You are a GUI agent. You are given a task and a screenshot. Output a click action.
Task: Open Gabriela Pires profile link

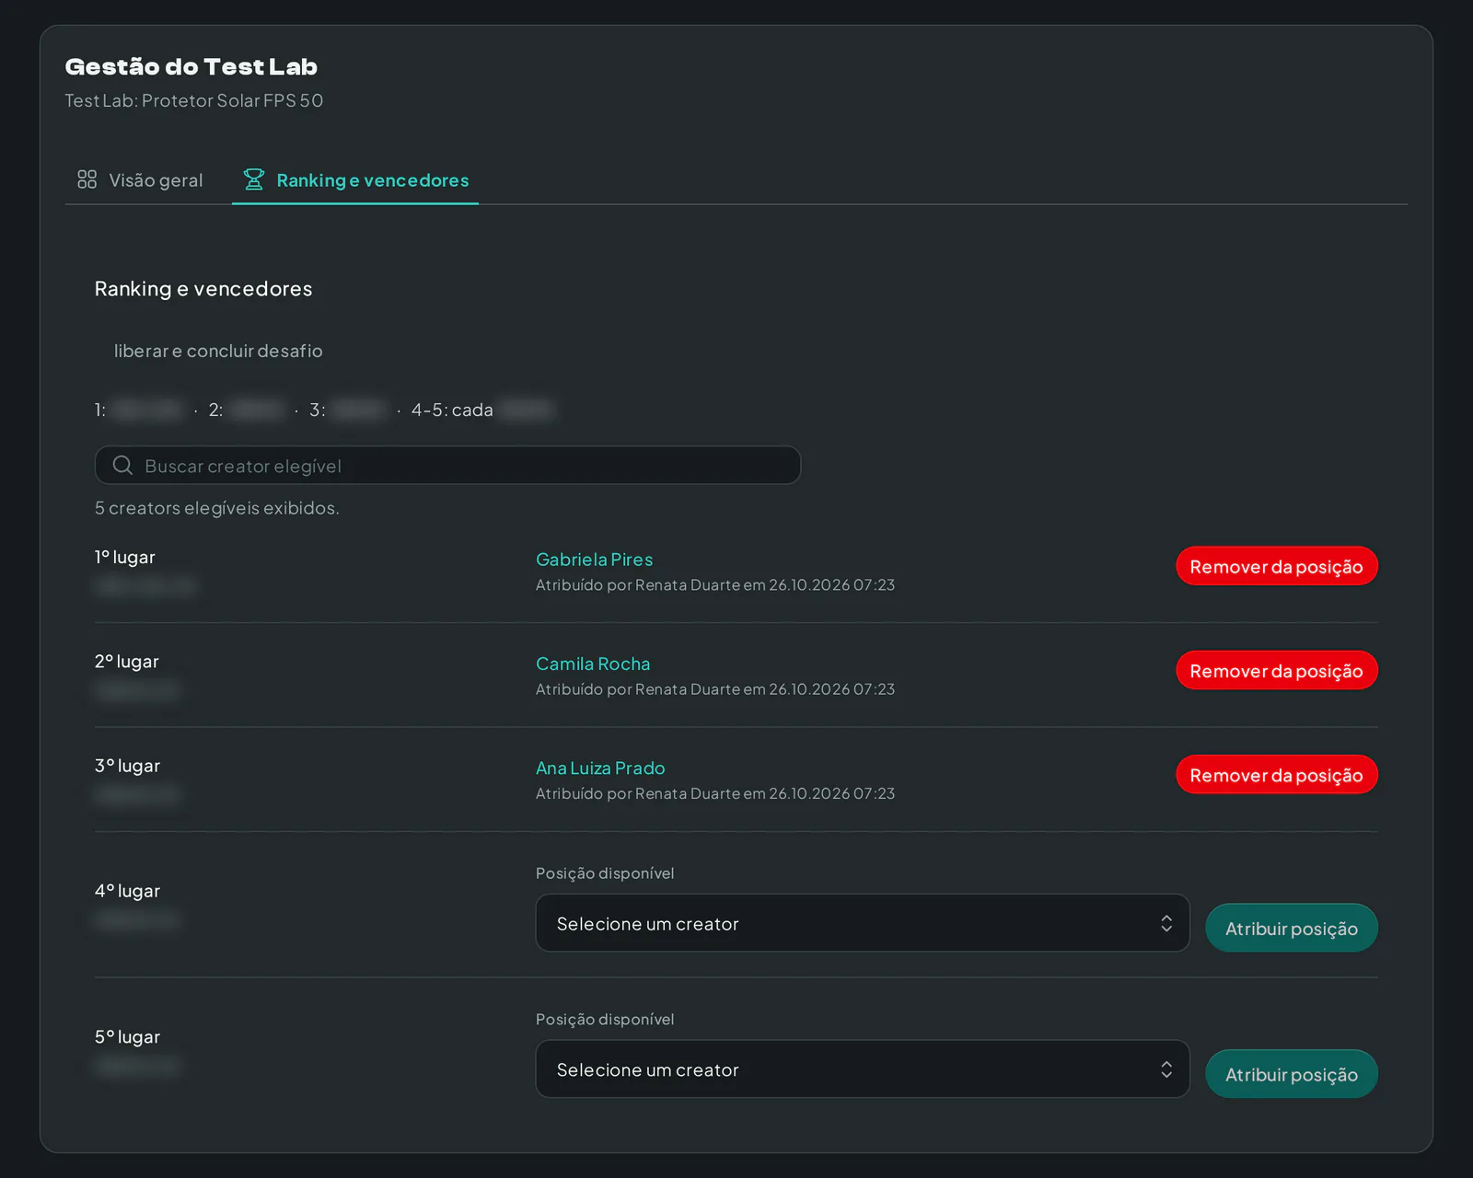[x=595, y=560]
